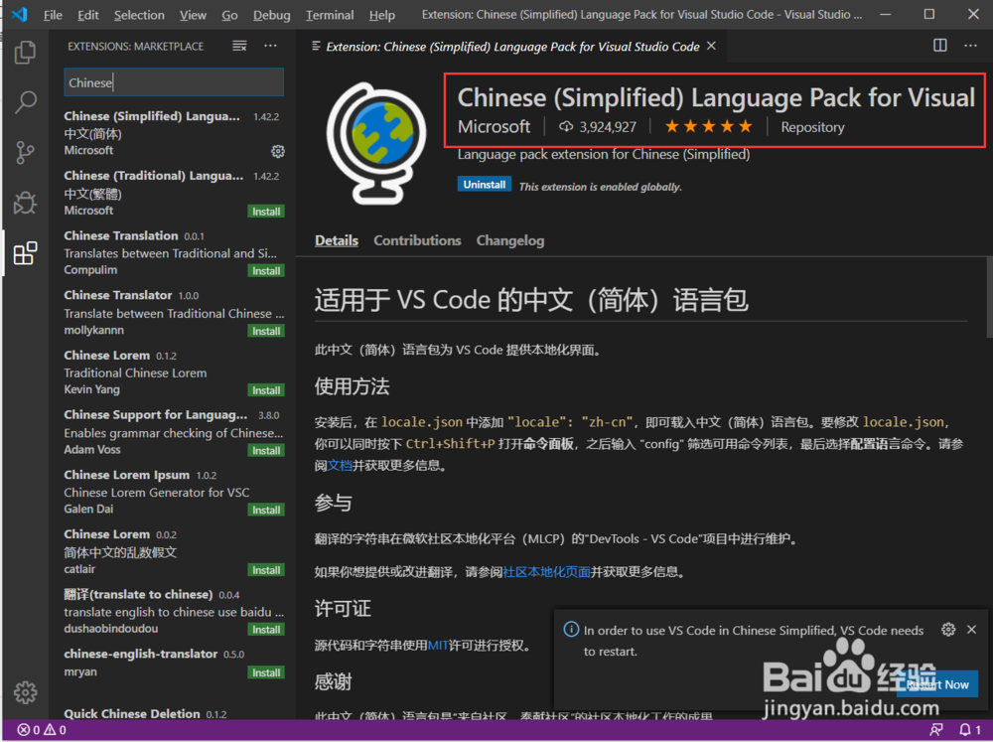993x742 pixels.
Task: Open the Debug view in activity bar
Action: [26, 203]
